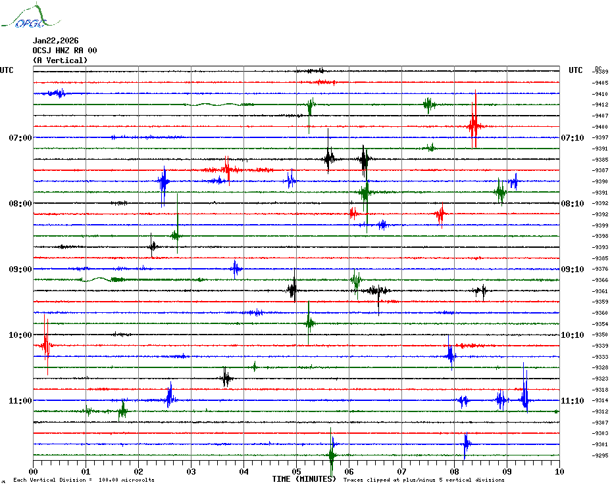This screenshot has width=612, height=489.
Task: Click the 08:10 time label on right
Action: pyautogui.click(x=571, y=204)
